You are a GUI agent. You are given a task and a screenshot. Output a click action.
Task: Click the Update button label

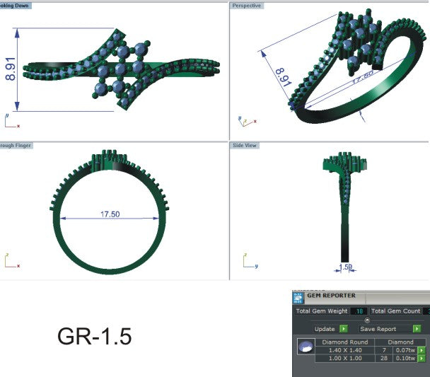point(325,329)
